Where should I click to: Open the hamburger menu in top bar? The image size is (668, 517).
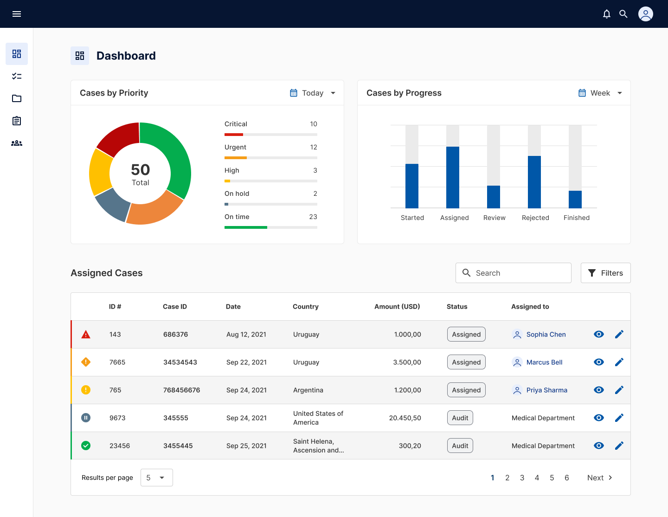pos(17,14)
